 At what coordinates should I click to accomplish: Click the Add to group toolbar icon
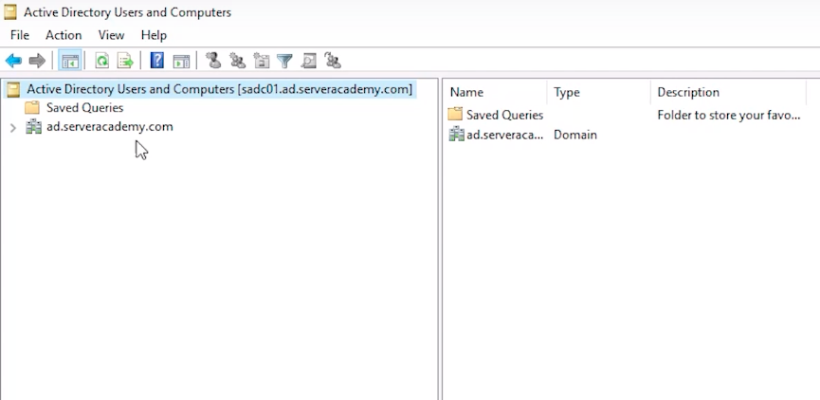(333, 61)
